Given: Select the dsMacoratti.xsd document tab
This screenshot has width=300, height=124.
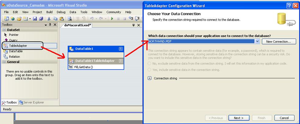Looking at the screenshot, I should (x=78, y=25).
